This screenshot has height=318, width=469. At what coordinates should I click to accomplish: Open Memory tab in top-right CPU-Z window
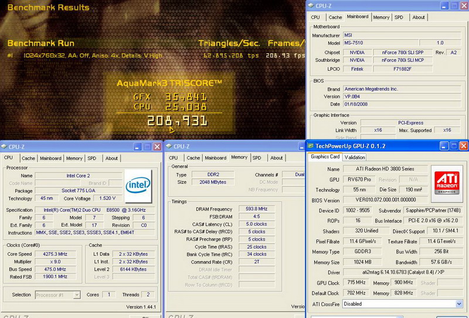click(x=381, y=18)
